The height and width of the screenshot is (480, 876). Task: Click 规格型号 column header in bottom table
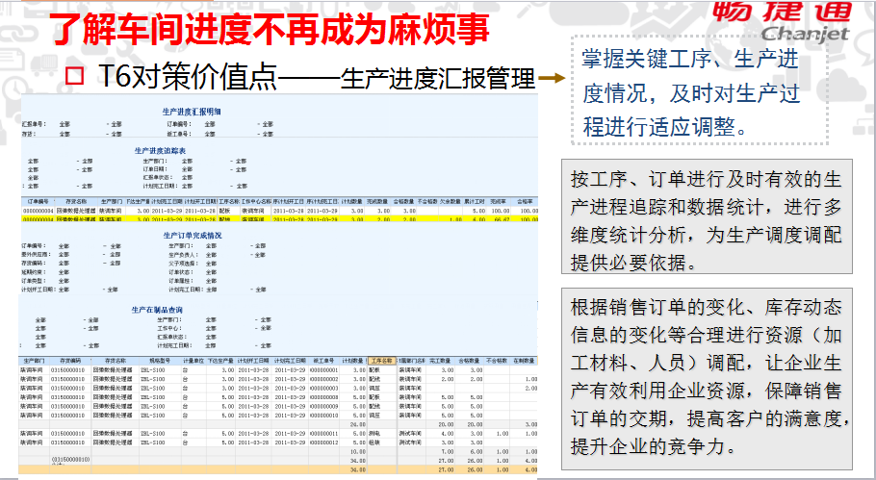[x=160, y=361]
